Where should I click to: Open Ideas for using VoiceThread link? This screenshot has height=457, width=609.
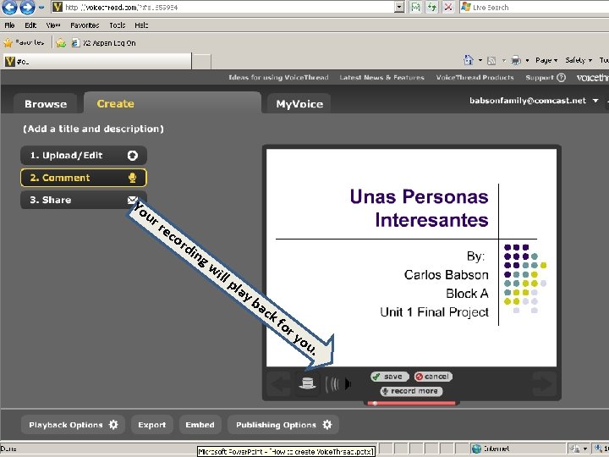[278, 77]
